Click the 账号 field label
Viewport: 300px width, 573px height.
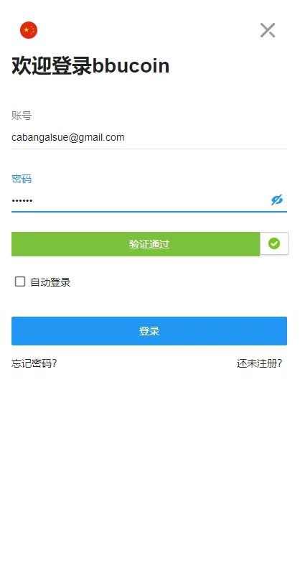click(x=22, y=116)
